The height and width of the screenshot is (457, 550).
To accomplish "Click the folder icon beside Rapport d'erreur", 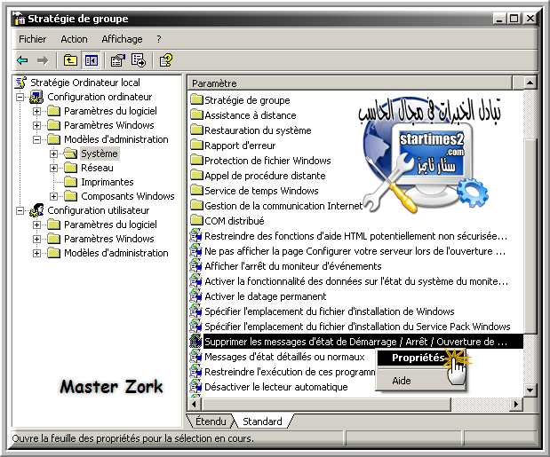I will 196,145.
